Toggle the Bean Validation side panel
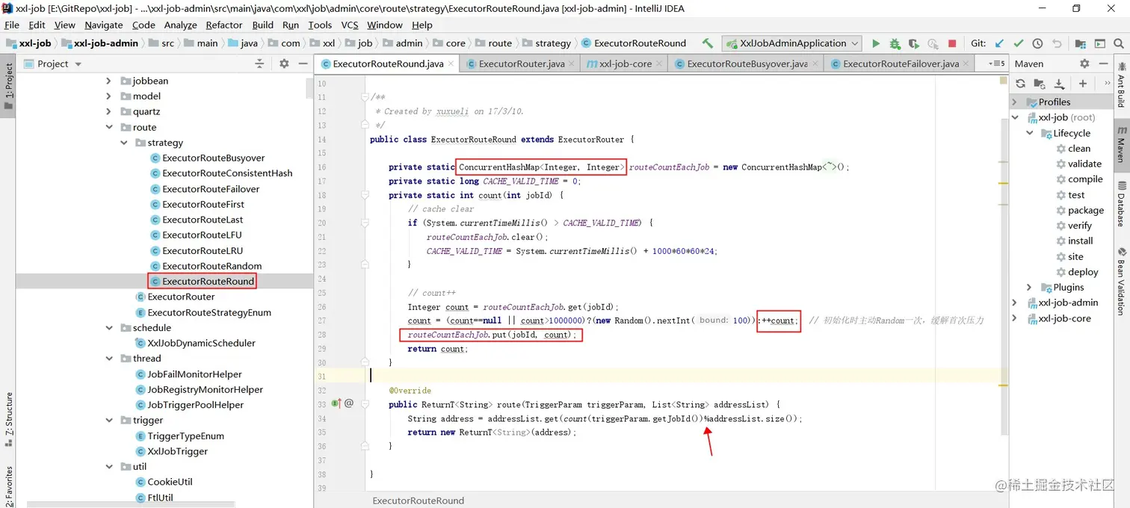This screenshot has height=508, width=1130. [x=1121, y=282]
